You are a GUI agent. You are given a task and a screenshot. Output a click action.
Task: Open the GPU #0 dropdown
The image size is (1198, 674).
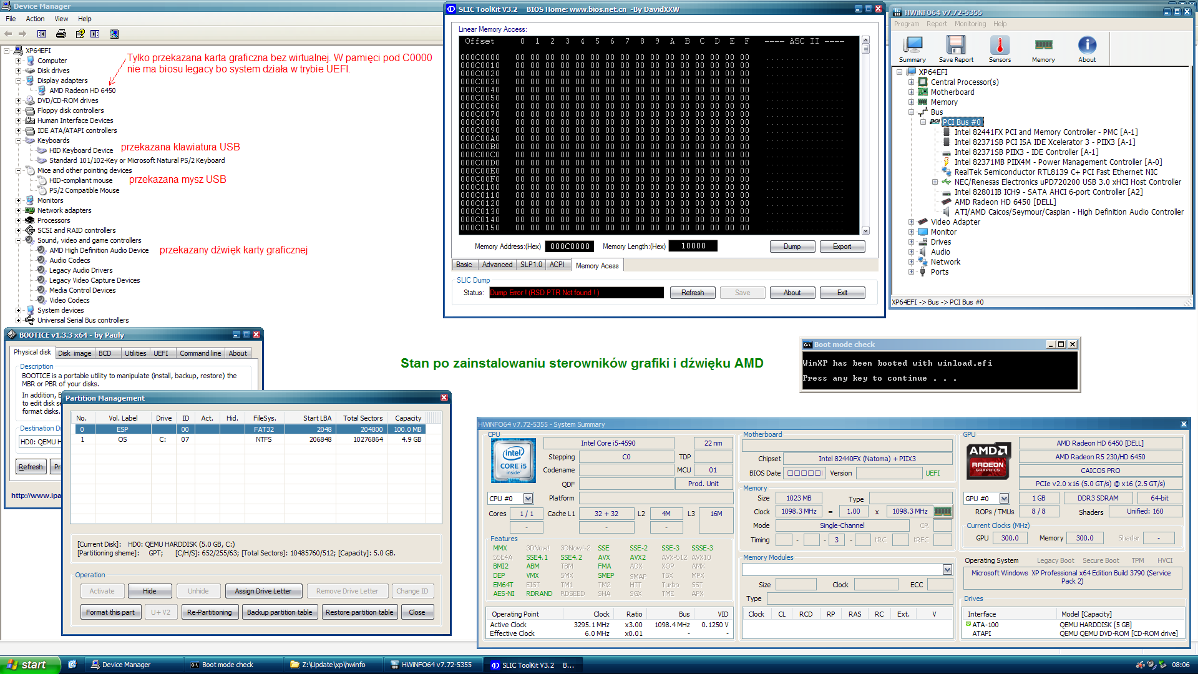(x=1004, y=498)
